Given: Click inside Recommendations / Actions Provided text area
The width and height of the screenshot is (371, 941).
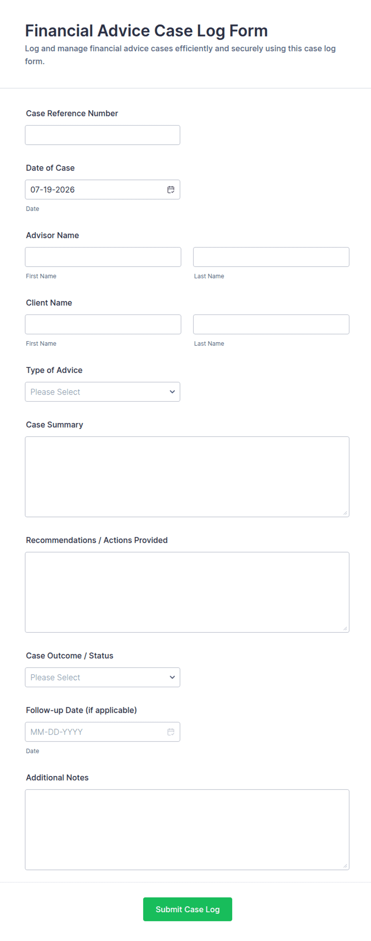Looking at the screenshot, I should click(x=187, y=592).
